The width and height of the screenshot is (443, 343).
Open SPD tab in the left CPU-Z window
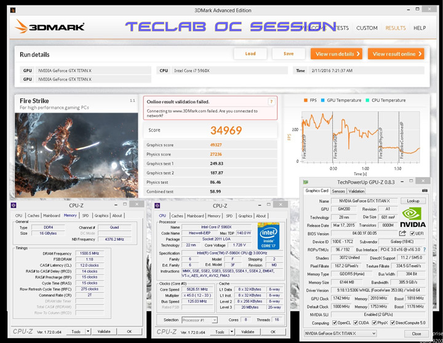(86, 215)
